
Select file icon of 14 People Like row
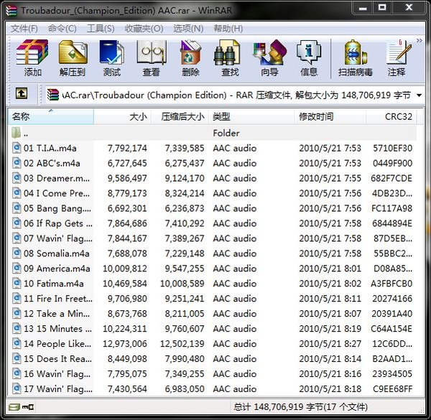(17, 343)
